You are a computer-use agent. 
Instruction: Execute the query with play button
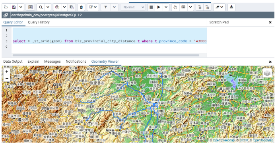[159, 7]
